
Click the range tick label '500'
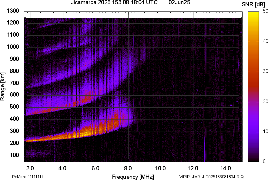[x=14, y=106]
